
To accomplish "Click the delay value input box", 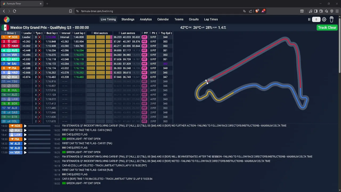I will (x=316, y=19).
